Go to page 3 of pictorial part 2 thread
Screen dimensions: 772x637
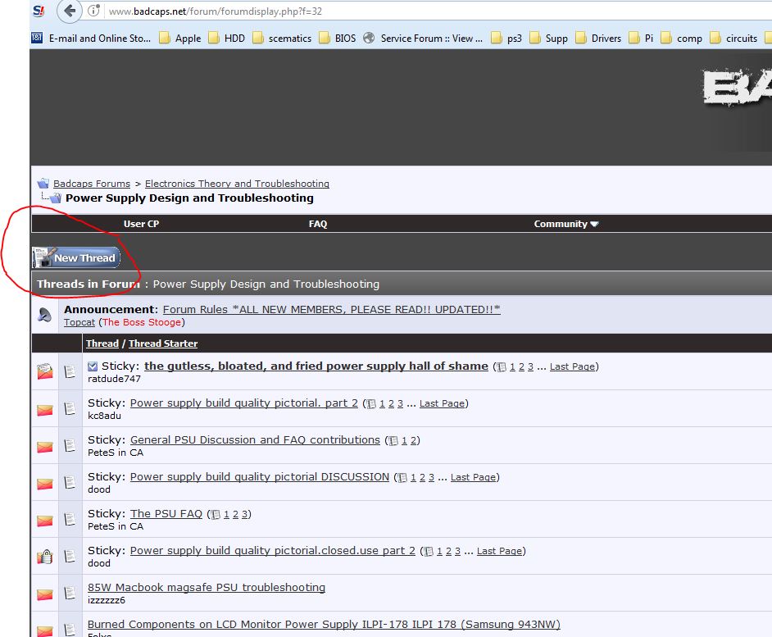coord(400,403)
